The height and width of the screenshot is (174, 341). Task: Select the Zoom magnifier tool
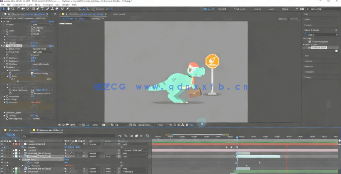(13, 9)
